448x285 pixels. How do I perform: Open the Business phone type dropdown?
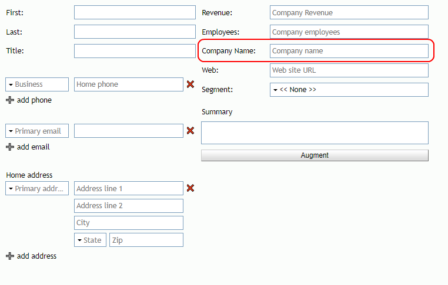tap(37, 84)
